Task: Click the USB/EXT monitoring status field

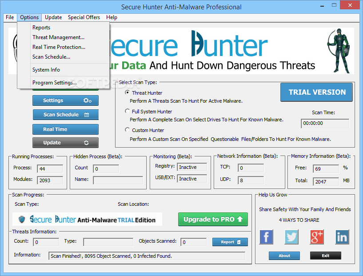Action: coord(192,179)
